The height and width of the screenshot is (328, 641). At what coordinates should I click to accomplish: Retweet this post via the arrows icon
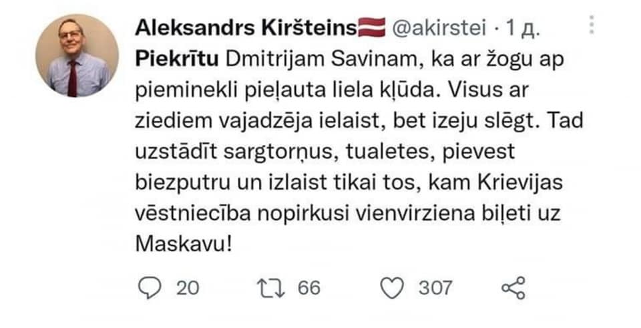271,288
